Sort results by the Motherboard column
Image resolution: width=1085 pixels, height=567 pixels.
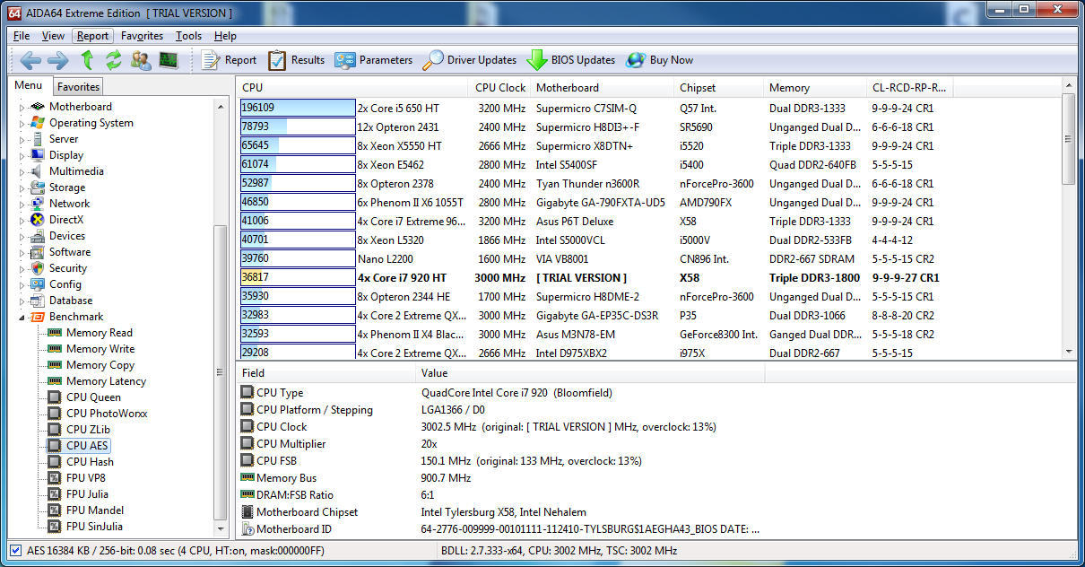601,88
